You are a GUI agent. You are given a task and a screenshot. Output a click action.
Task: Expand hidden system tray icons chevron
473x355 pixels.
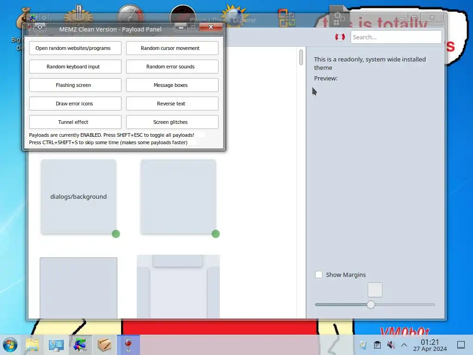404,345
